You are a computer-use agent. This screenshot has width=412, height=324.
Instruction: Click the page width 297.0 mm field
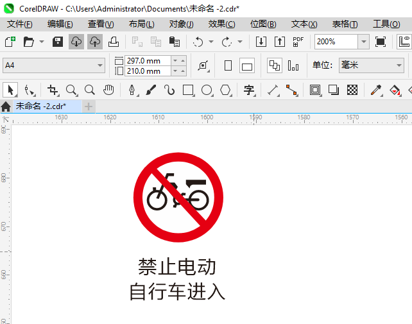click(x=148, y=61)
